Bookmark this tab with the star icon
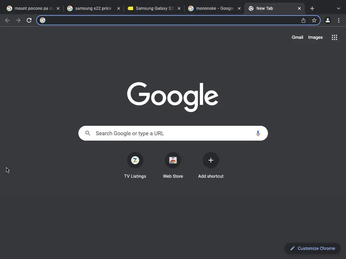Screen dimensions: 346x259 [314, 21]
